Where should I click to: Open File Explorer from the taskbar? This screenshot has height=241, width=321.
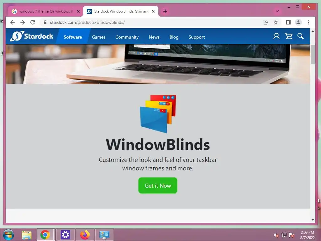tap(27, 235)
